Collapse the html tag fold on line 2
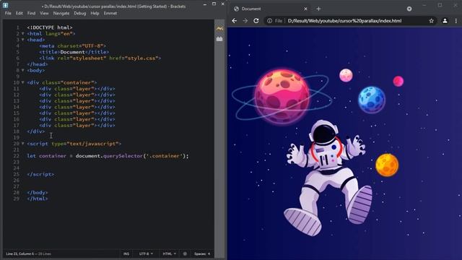The height and width of the screenshot is (260, 462). click(x=22, y=34)
